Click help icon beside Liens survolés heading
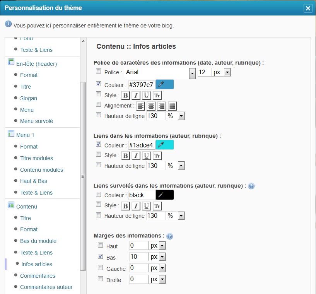316x294 pixels. [251, 186]
